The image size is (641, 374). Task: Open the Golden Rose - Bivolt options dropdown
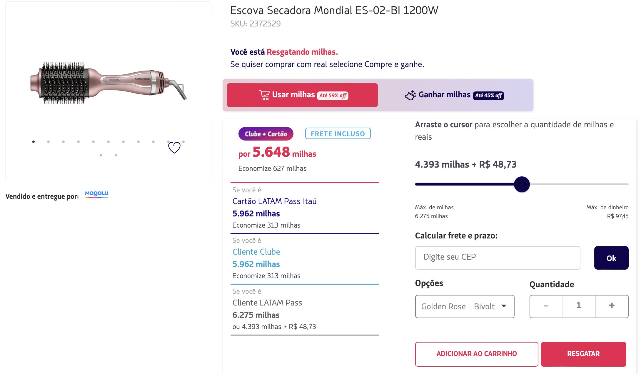(465, 306)
